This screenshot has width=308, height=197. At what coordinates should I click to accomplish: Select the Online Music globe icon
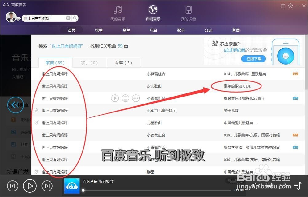pos(153,10)
